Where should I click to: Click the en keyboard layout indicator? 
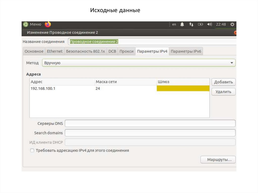click(174, 24)
